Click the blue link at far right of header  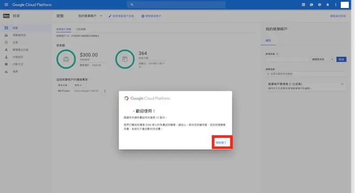(338, 16)
